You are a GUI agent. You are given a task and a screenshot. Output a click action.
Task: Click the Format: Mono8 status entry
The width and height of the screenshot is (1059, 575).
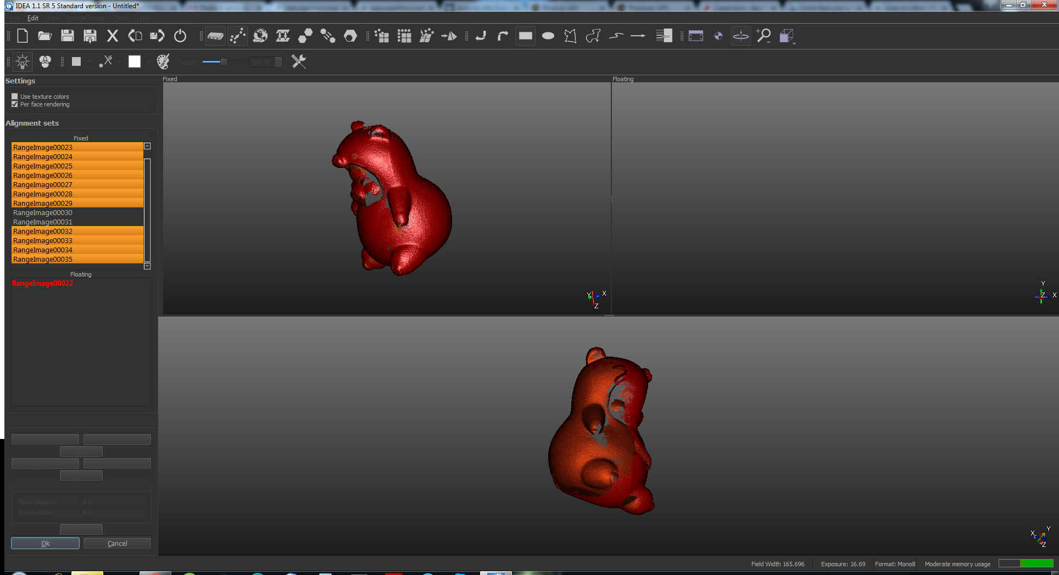point(895,564)
